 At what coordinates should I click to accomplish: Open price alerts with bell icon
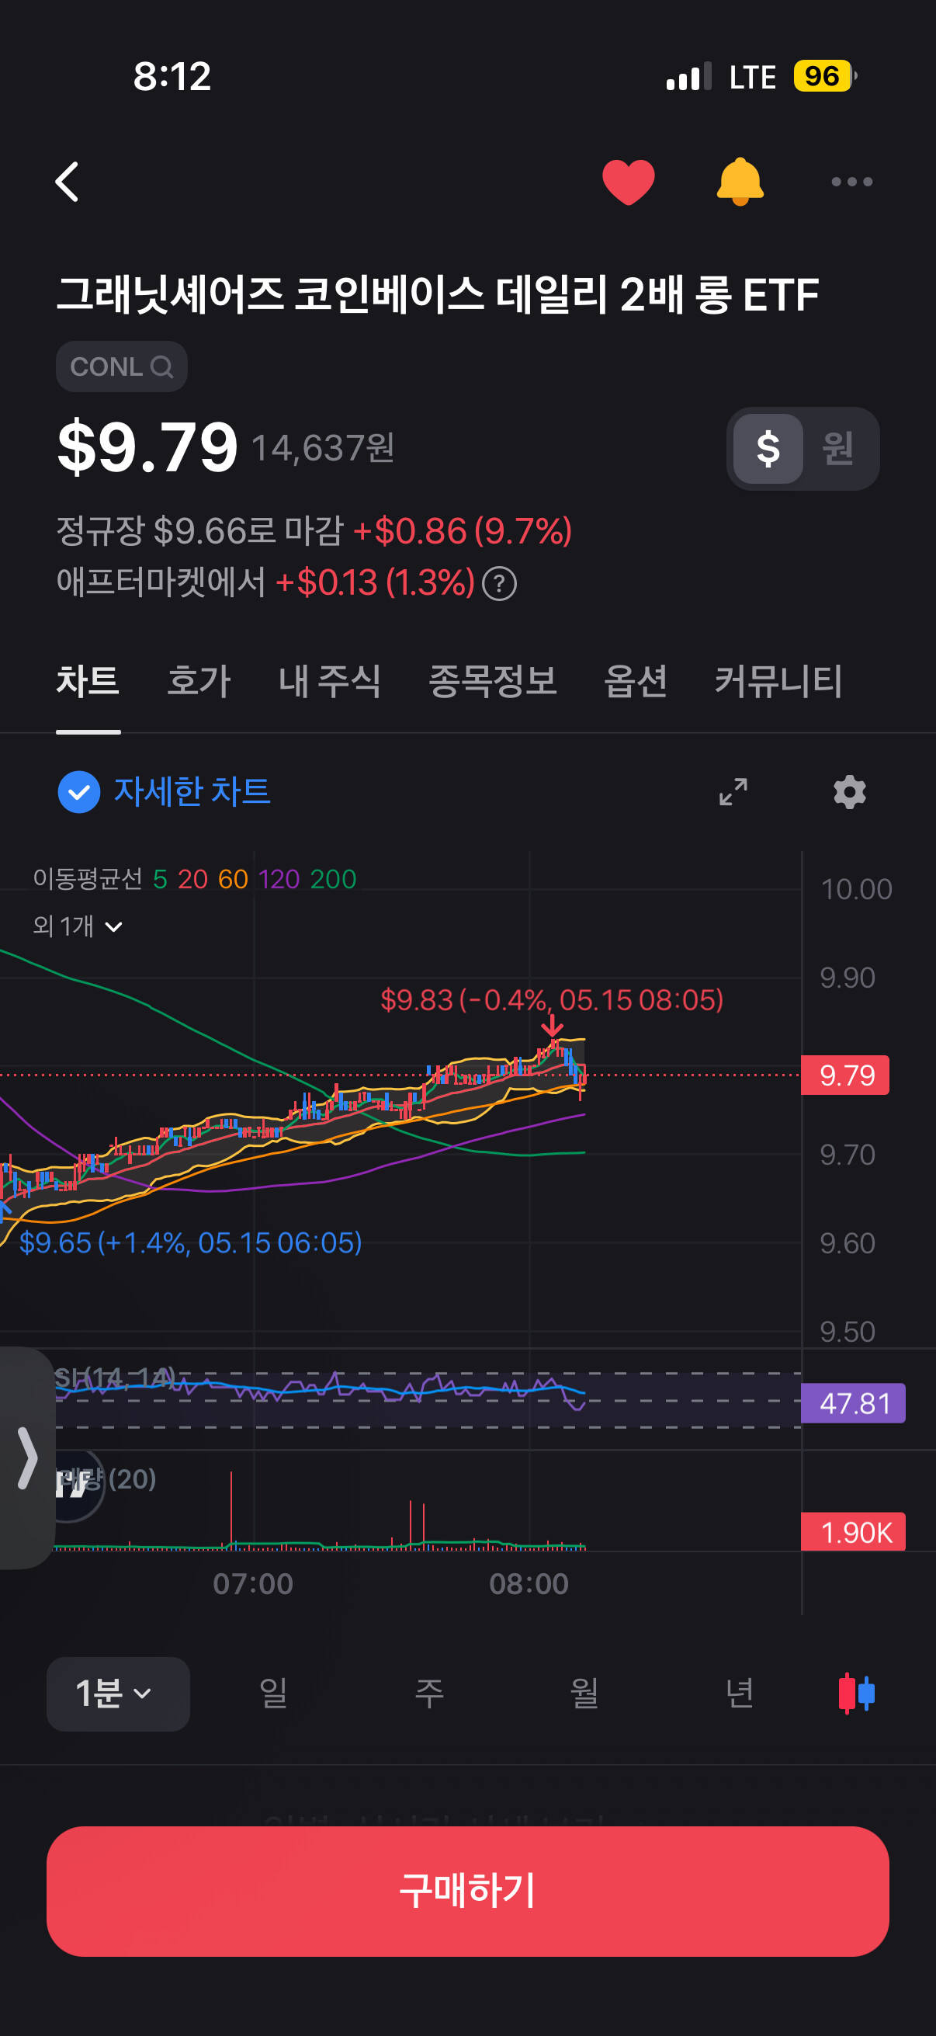click(740, 182)
